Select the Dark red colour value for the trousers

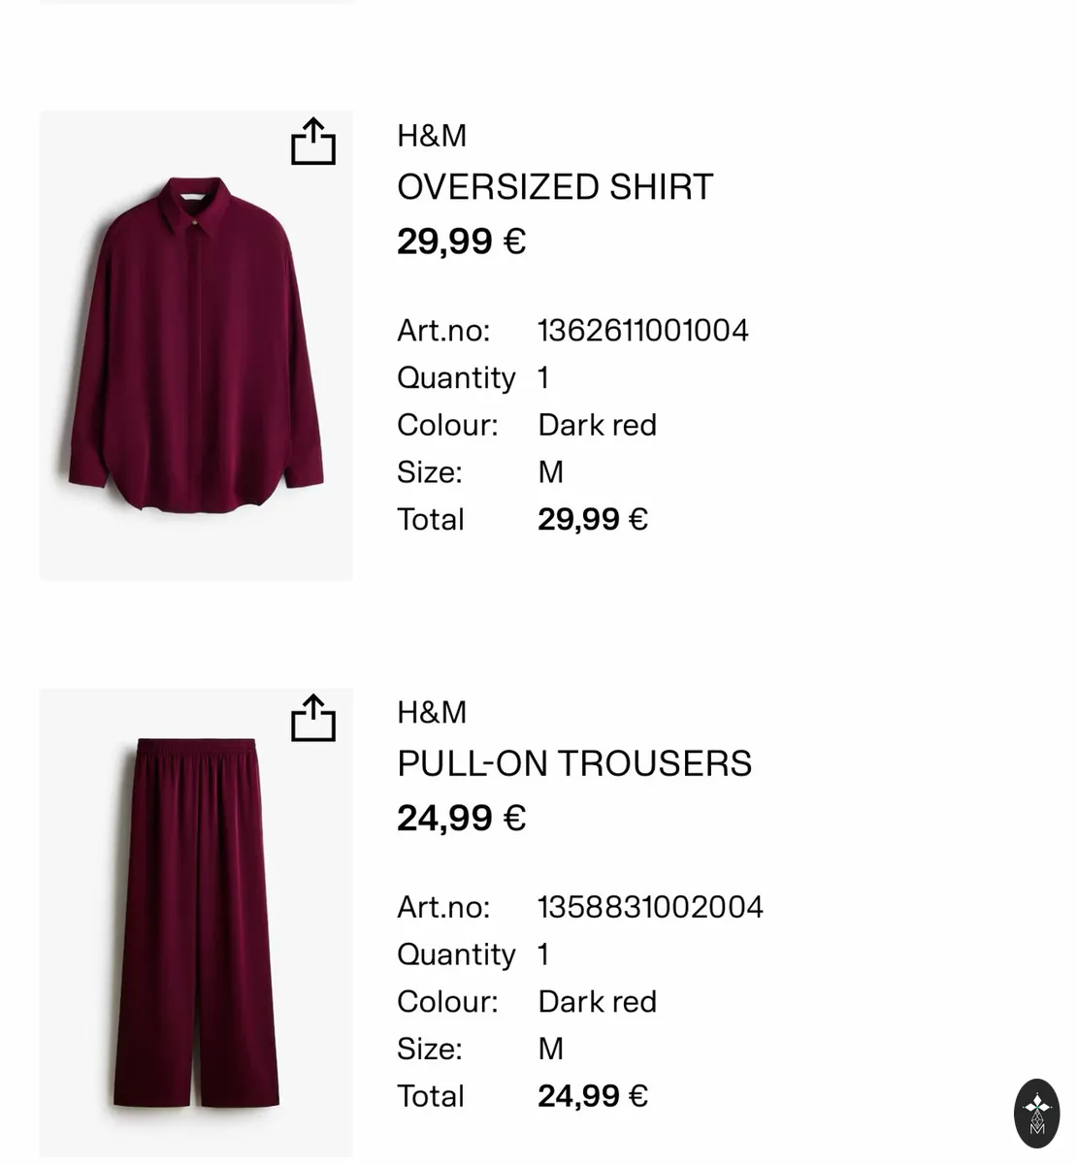pos(598,1001)
